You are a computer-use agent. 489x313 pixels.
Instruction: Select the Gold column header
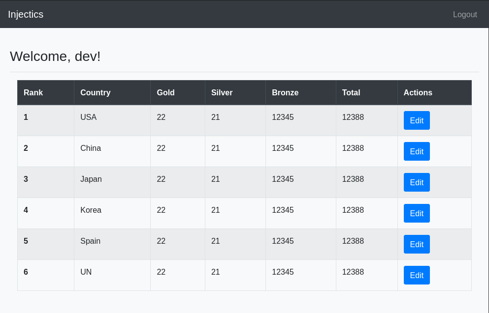tap(165, 92)
